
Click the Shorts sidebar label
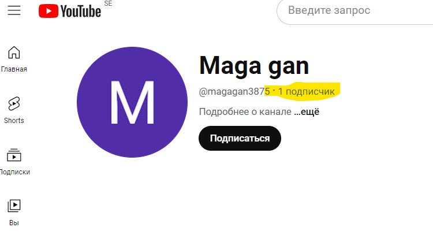pos(14,120)
